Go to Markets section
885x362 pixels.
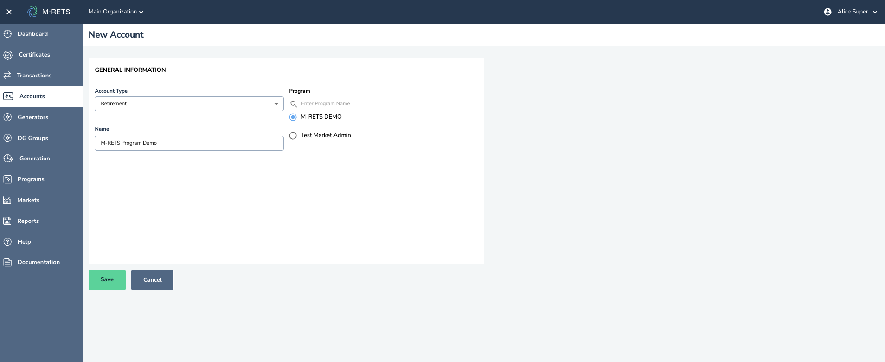tap(41, 200)
